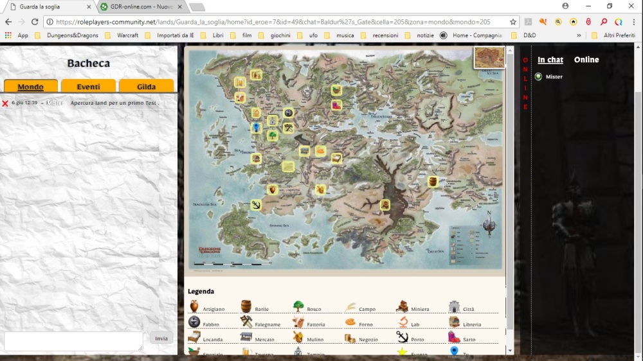Select the Taverna beer mug marker on map
Image resolution: width=643 pixels, height=361 pixels.
click(x=240, y=82)
